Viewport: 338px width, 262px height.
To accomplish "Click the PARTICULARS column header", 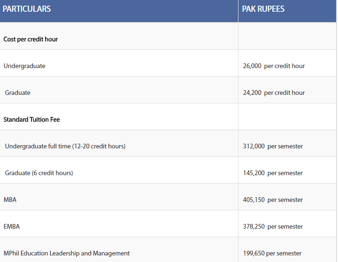I will [x=27, y=9].
